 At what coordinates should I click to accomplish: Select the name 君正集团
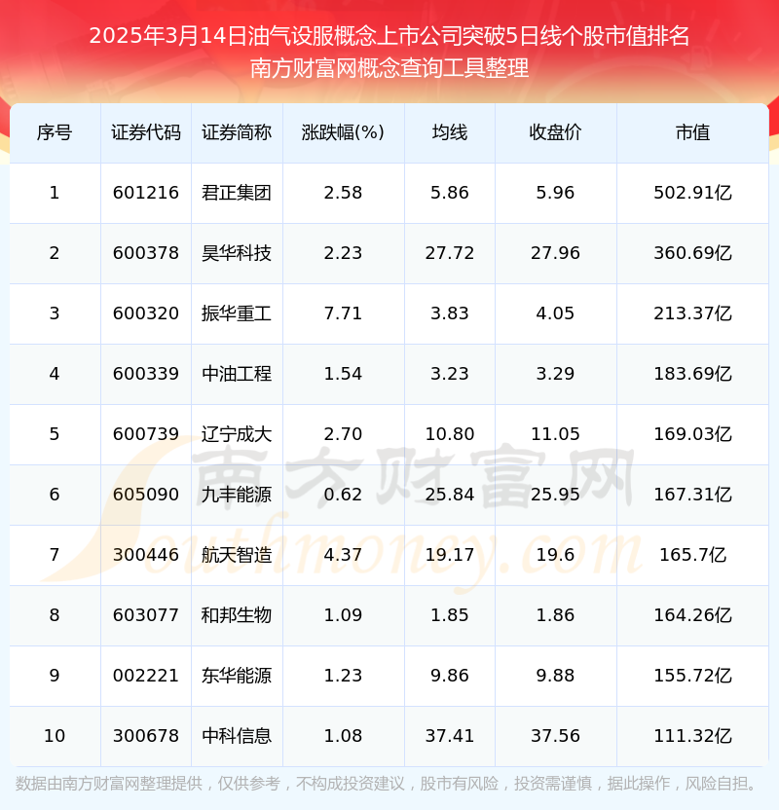coord(237,193)
